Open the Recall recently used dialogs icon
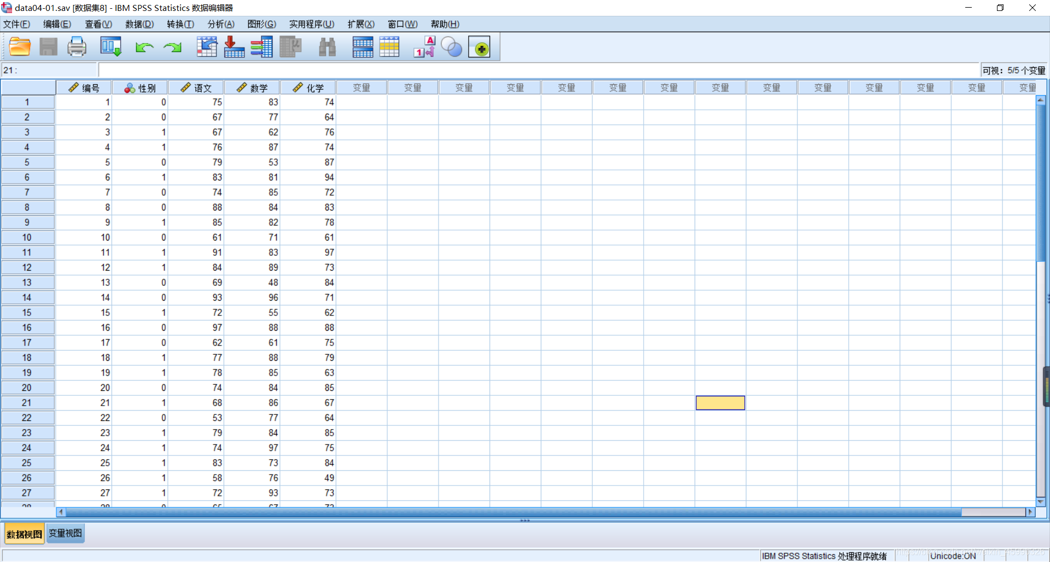Viewport: 1050px width, 562px height. click(110, 47)
